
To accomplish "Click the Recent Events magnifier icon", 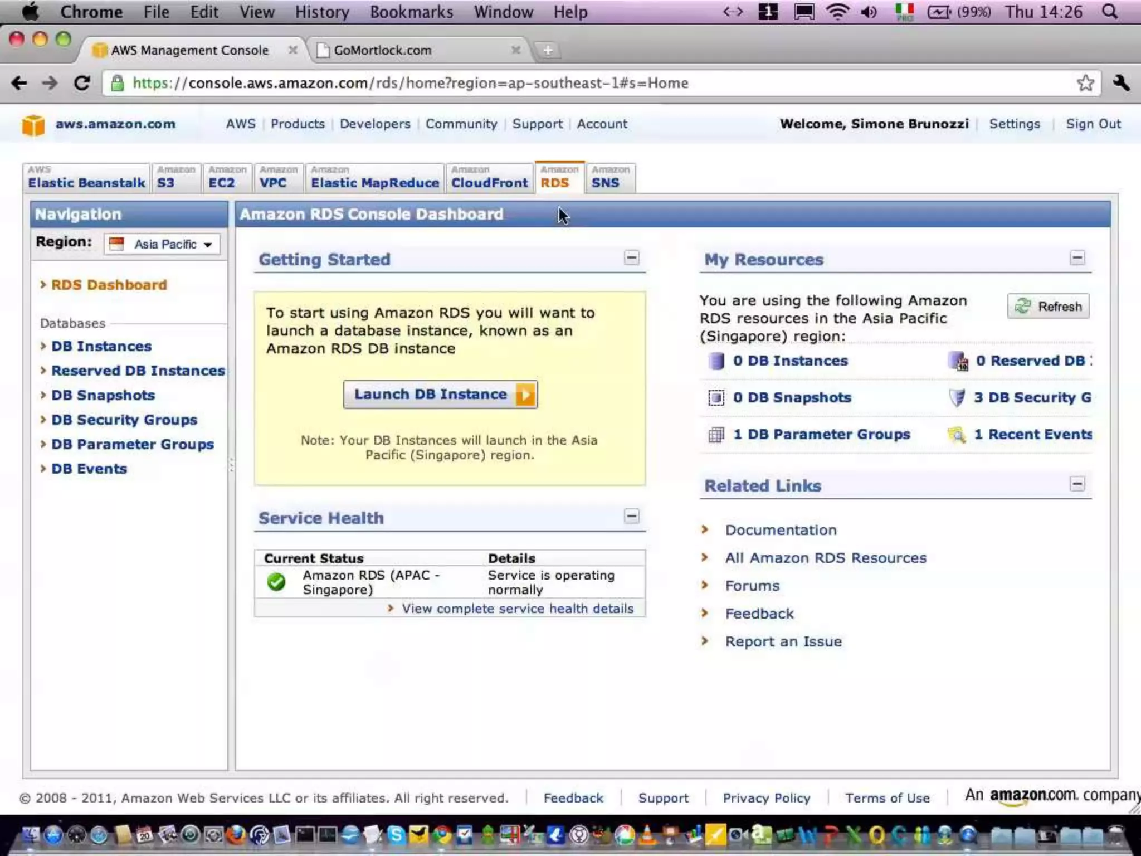I will pyautogui.click(x=957, y=434).
